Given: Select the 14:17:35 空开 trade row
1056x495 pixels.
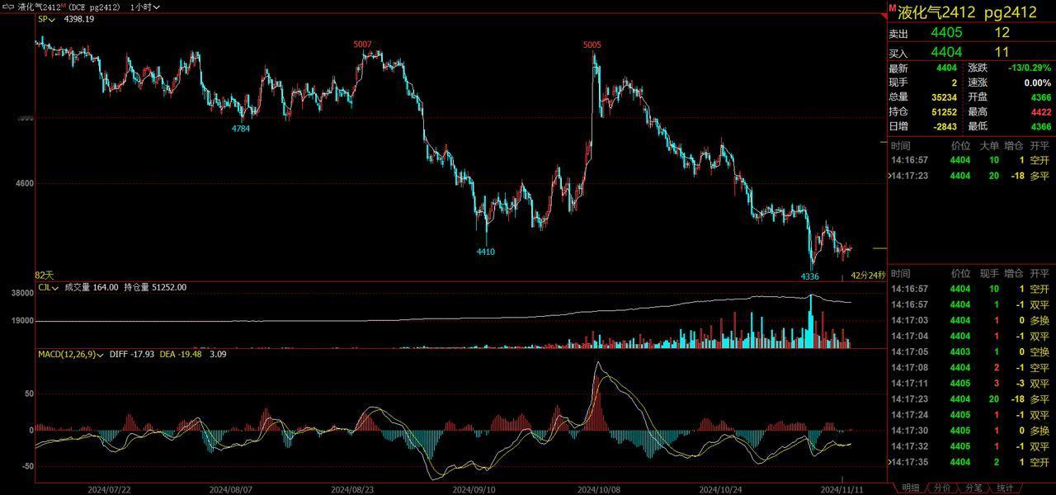Looking at the screenshot, I should (971, 462).
